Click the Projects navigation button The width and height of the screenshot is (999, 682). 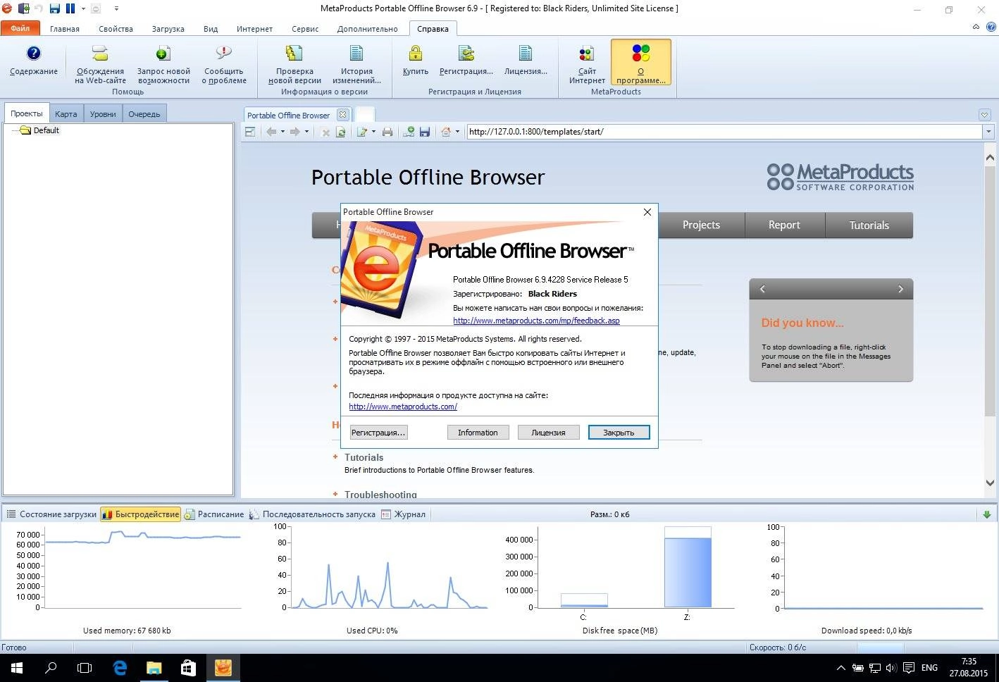coord(701,225)
